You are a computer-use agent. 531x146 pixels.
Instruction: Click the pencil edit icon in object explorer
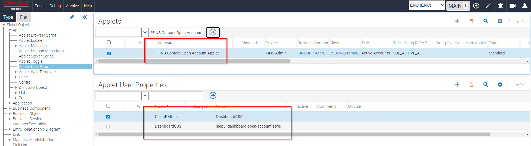point(72,17)
